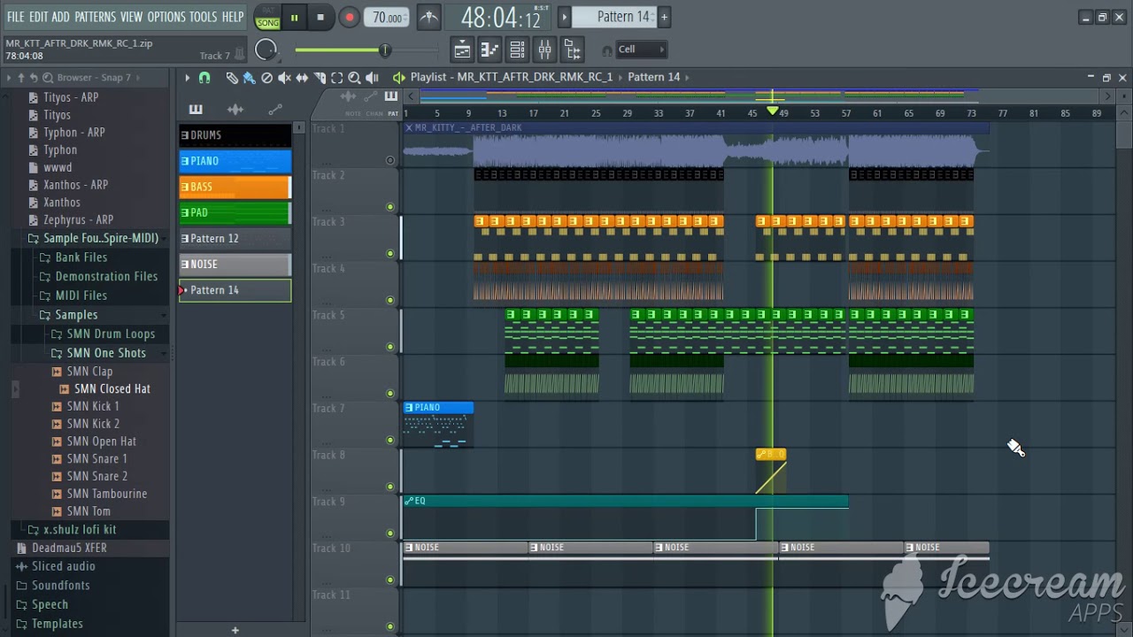
Task: Open playlist options menu arrow
Action: [187, 78]
